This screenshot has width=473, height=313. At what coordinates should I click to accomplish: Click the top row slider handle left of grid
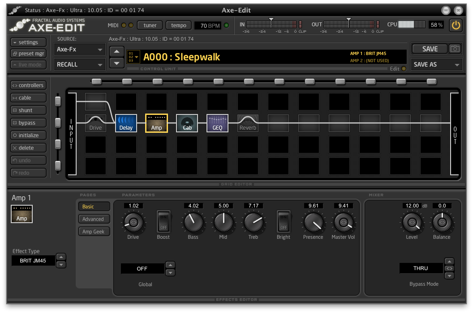click(x=58, y=101)
